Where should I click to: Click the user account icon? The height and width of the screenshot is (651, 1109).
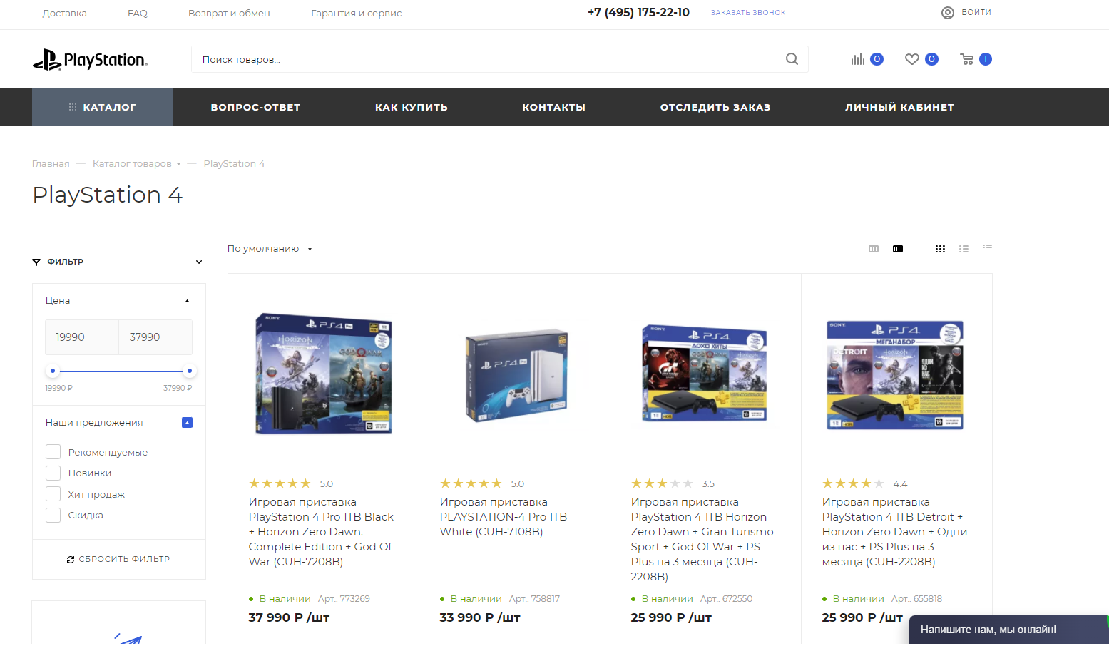[948, 12]
